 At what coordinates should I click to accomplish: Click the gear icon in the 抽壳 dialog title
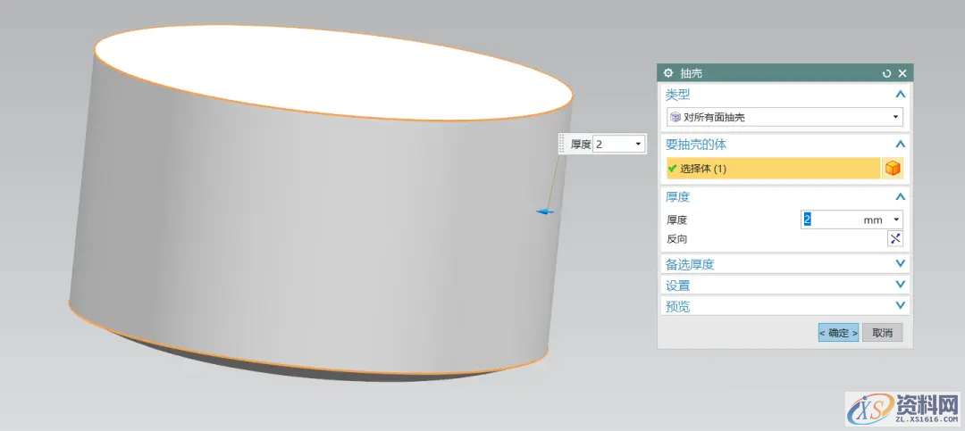(x=668, y=73)
